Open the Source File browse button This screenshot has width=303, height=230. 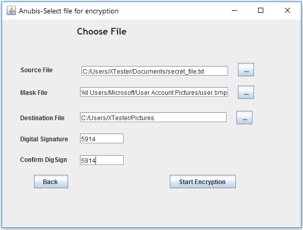click(x=246, y=70)
